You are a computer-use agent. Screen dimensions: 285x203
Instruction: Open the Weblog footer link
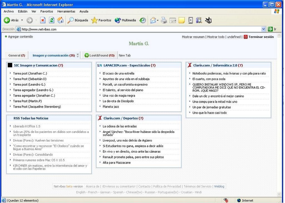tap(219, 186)
